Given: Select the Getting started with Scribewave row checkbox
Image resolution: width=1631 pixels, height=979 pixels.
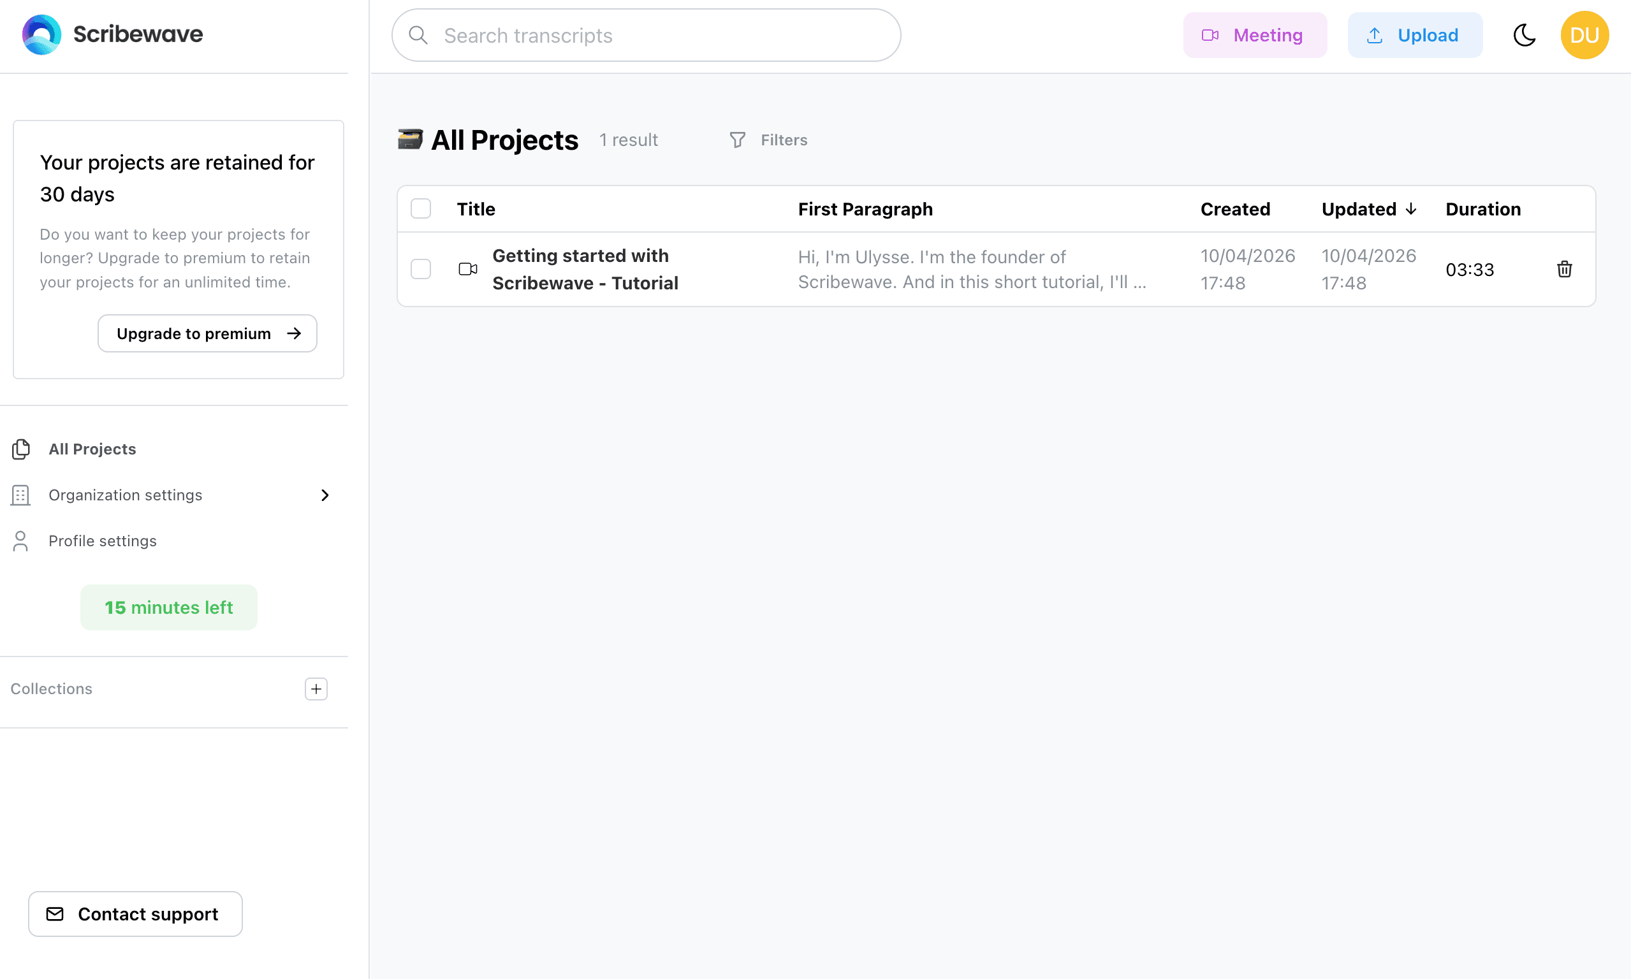Looking at the screenshot, I should click(420, 269).
